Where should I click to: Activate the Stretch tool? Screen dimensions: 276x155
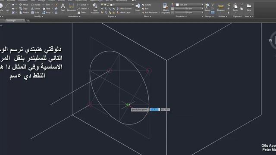point(24,12)
